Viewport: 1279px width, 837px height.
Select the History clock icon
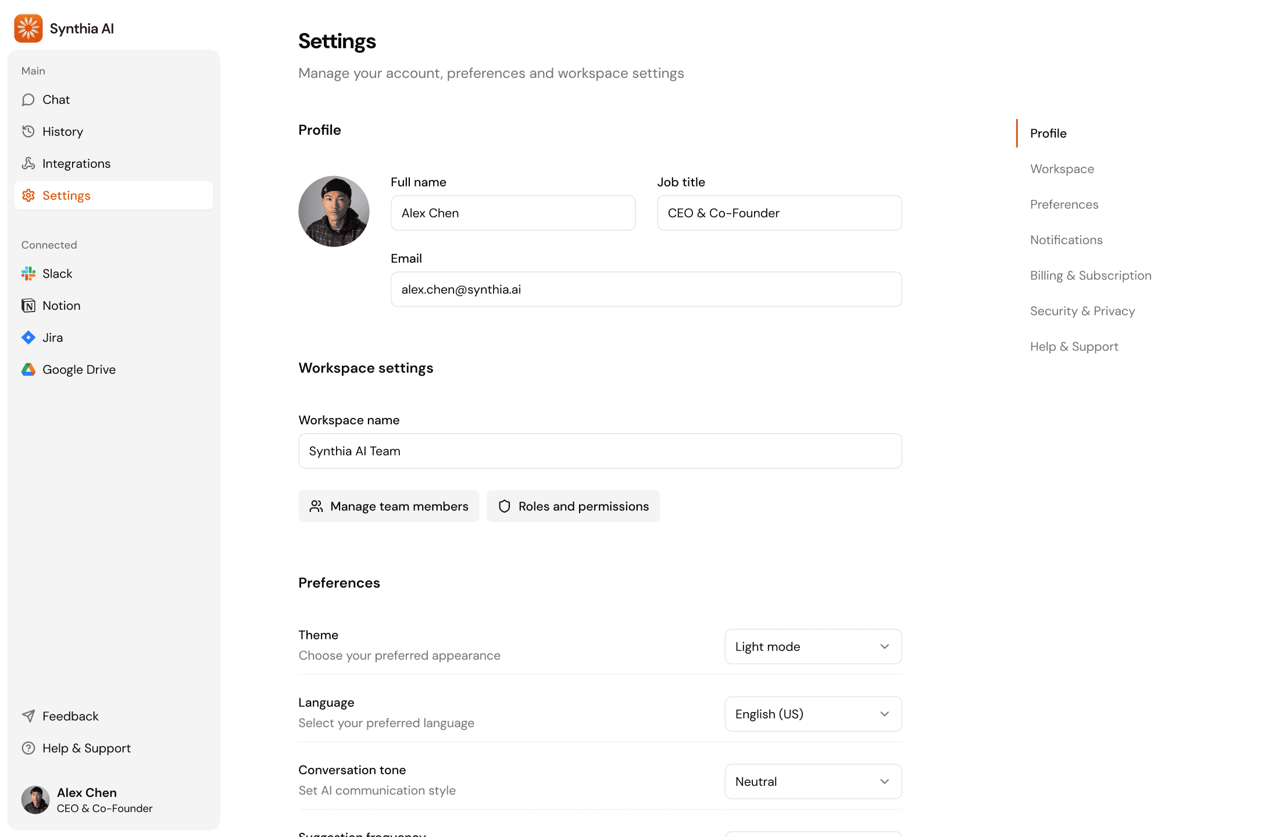tap(28, 131)
